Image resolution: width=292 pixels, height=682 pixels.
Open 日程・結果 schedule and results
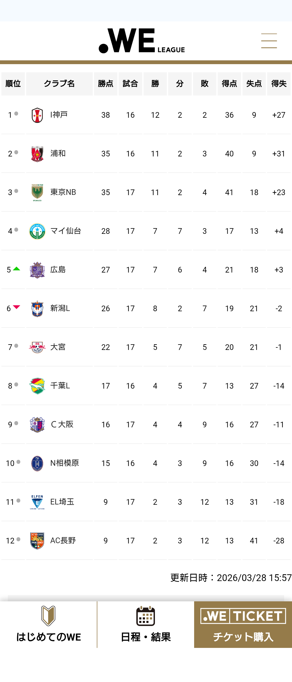point(146,625)
